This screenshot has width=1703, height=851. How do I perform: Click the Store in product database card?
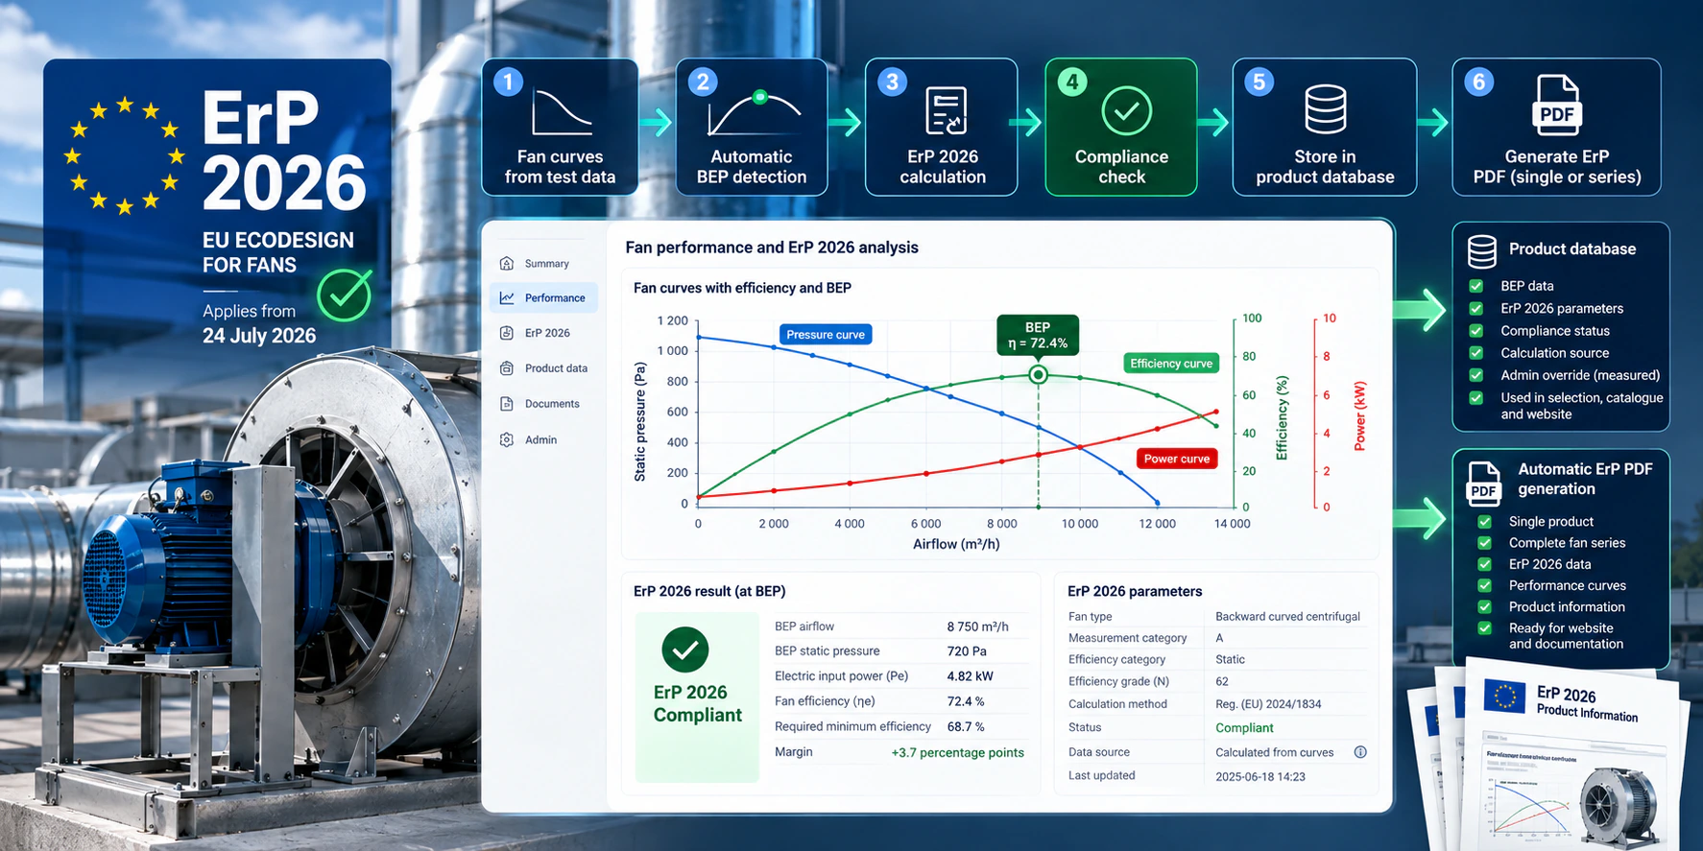(1325, 127)
